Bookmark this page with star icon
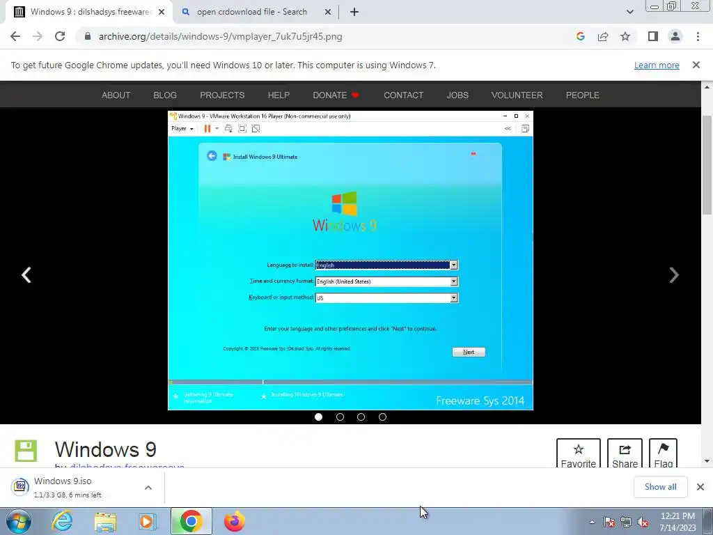Image resolution: width=713 pixels, height=535 pixels. point(625,36)
